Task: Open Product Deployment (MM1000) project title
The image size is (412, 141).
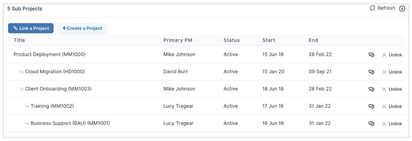Action: tap(49, 55)
